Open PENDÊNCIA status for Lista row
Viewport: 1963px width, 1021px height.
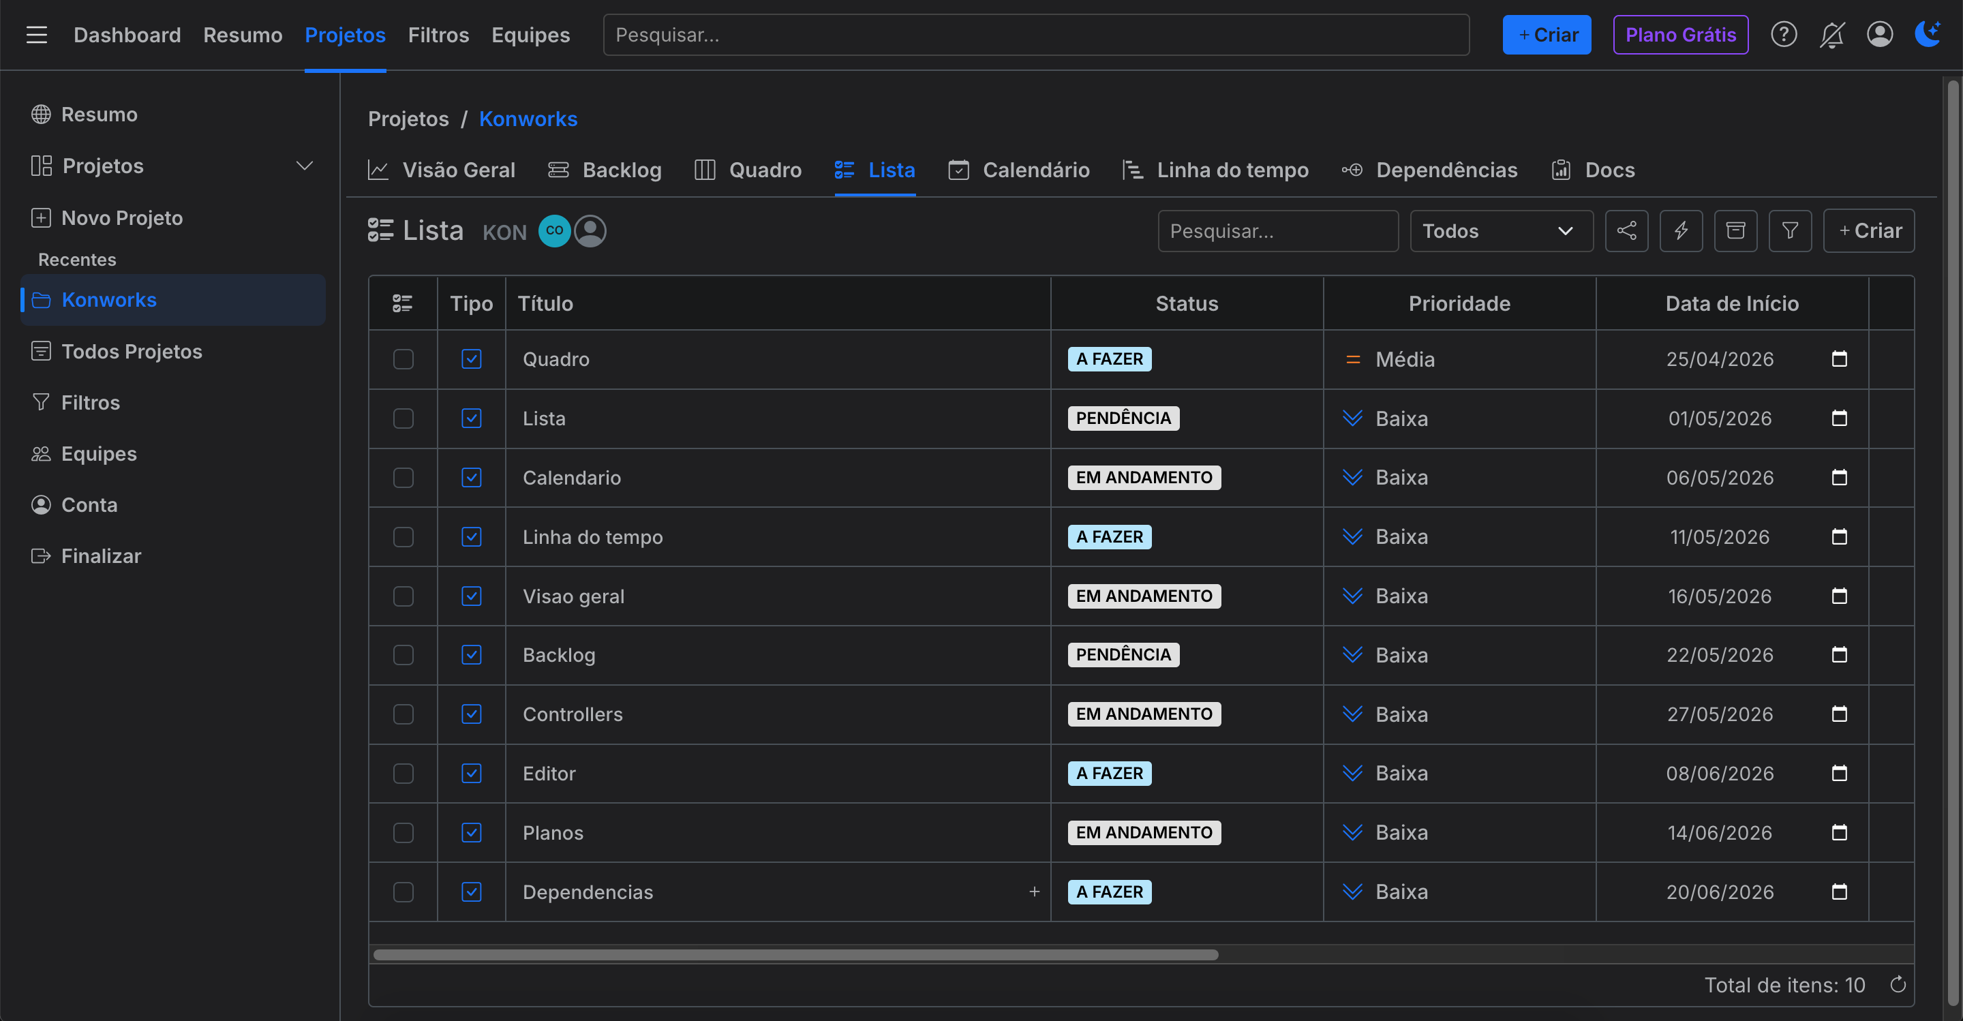point(1123,418)
